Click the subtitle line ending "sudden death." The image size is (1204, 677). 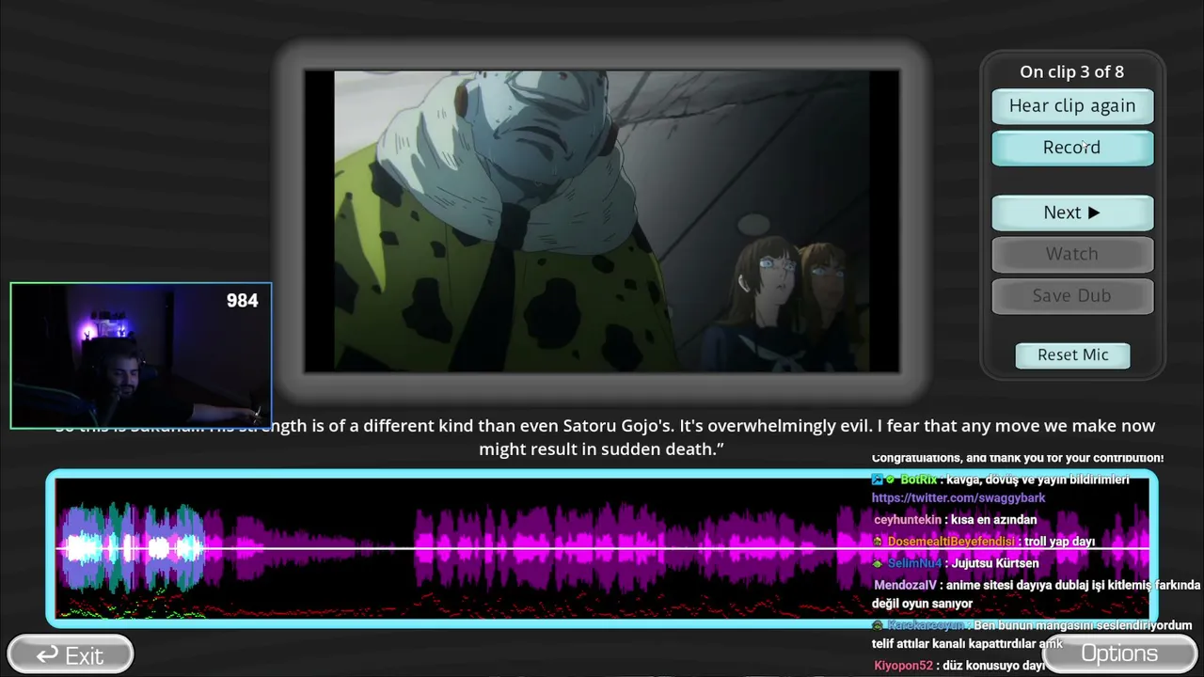tap(602, 449)
